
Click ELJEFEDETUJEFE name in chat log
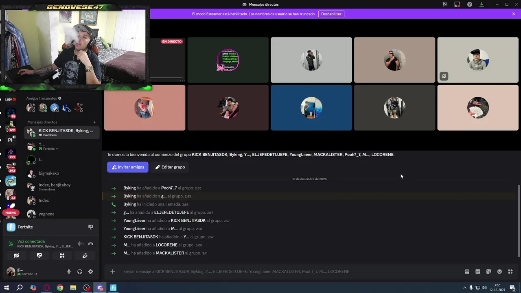(x=171, y=212)
